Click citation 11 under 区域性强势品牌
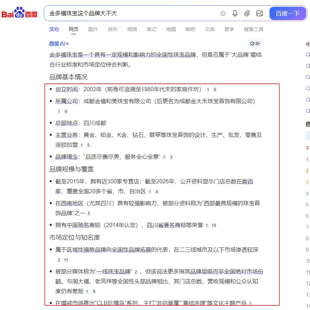The height and width of the screenshot is (310, 310). point(66,260)
